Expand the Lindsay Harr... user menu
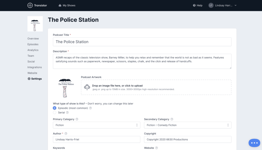The width and height of the screenshot is (262, 150). (223, 5)
